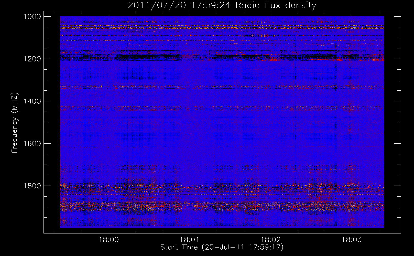This screenshot has height=256, width=414.
Task: Click the '1200' frequency axis label
Action: (x=32, y=59)
